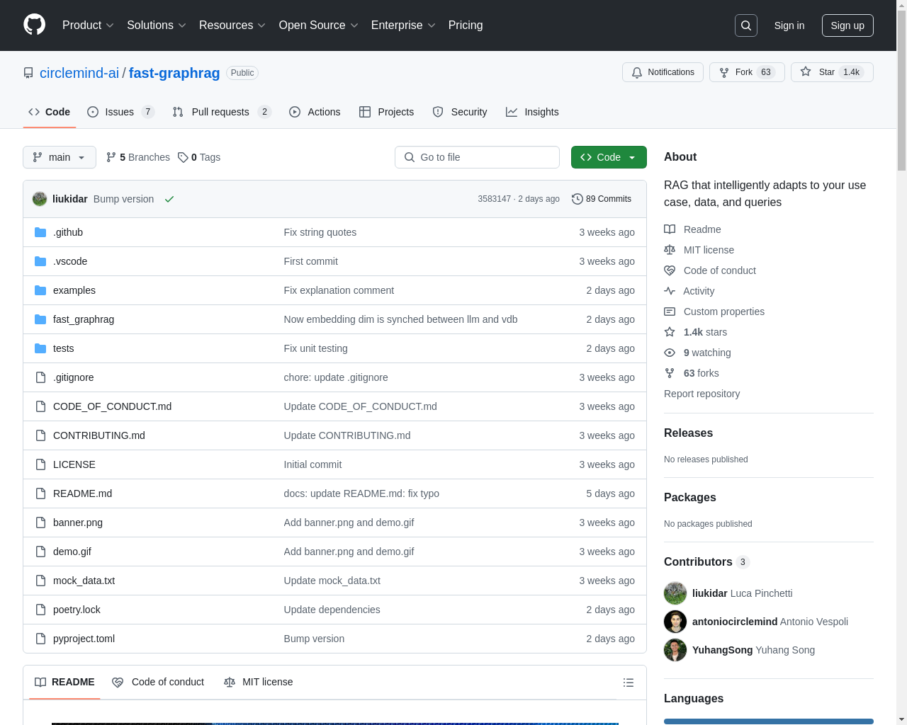This screenshot has width=907, height=725.
Task: Click the heart icon beside Code of conduct
Action: (x=670, y=270)
